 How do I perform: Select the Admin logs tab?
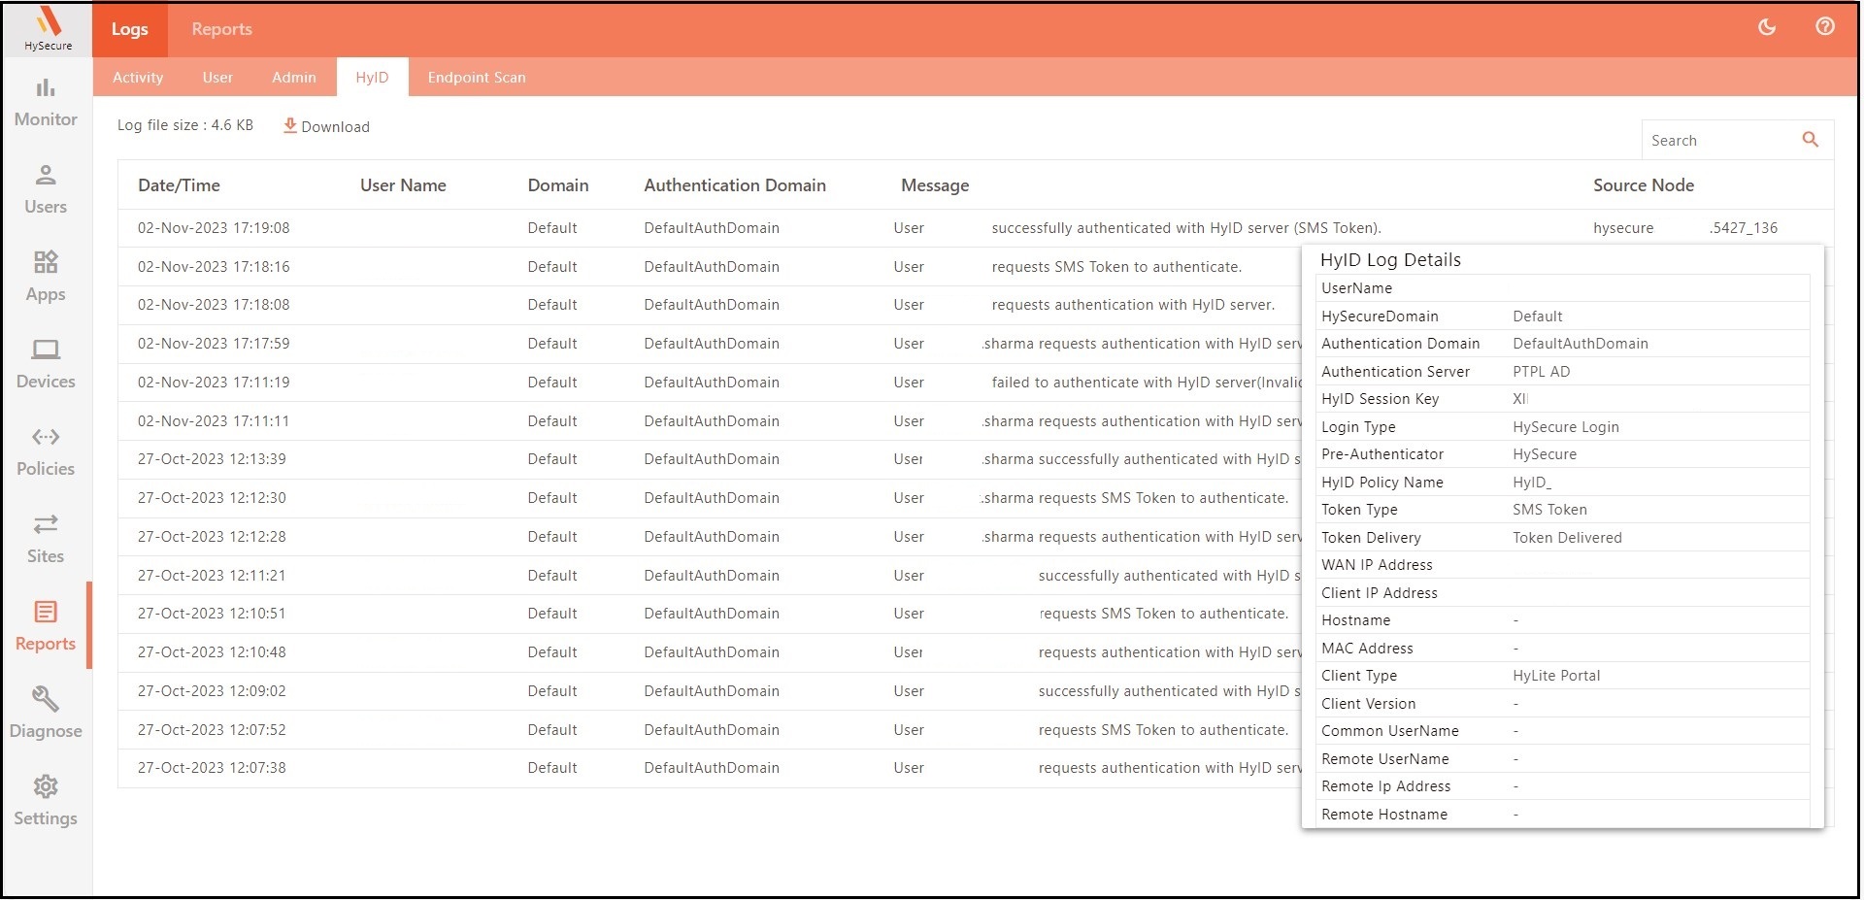294,78
